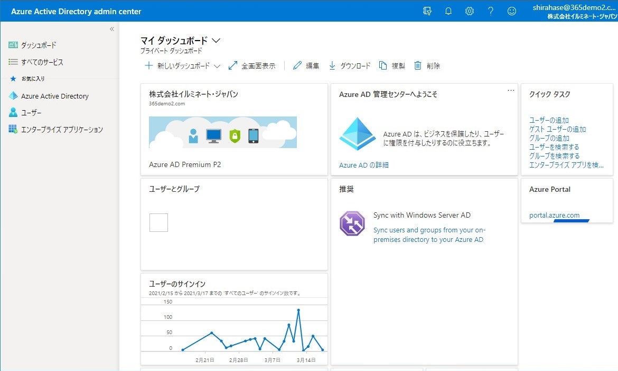Click the purple Sync with Windows Server AD icon

352,223
